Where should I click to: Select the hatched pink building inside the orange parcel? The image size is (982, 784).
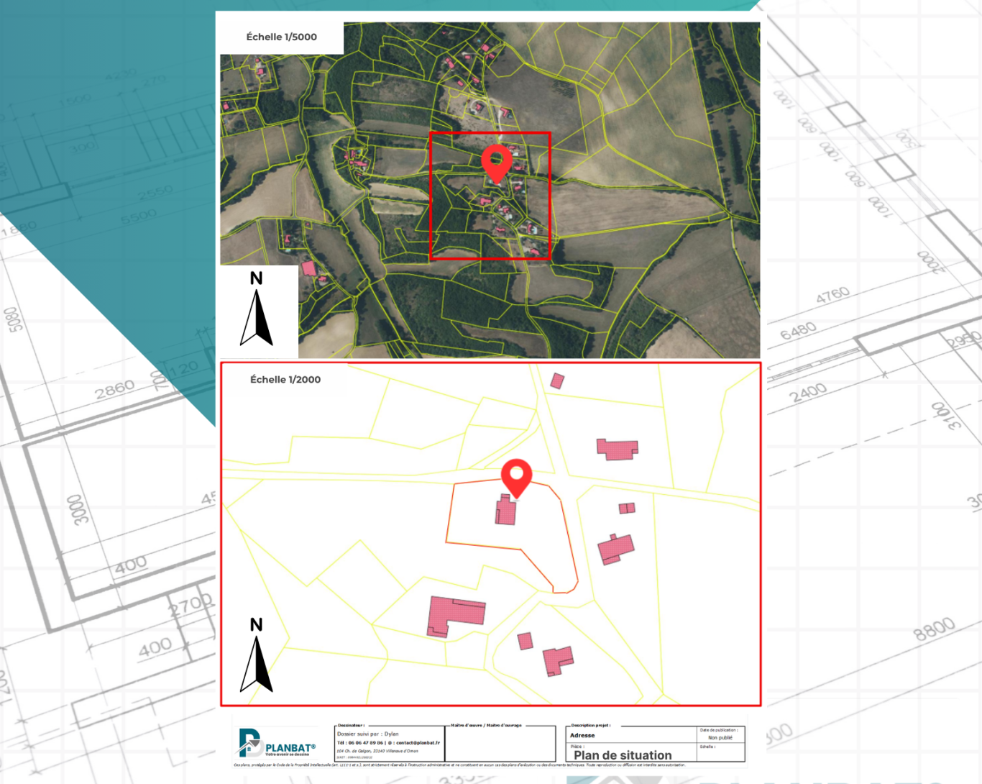point(505,512)
